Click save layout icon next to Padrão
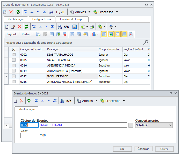The height and width of the screenshot is (155, 180). [x=38, y=34]
